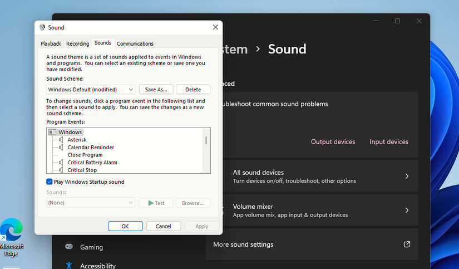Click the speaker icon beside Calendar Reminder
Screen dimensions: 459x269
click(x=62, y=148)
